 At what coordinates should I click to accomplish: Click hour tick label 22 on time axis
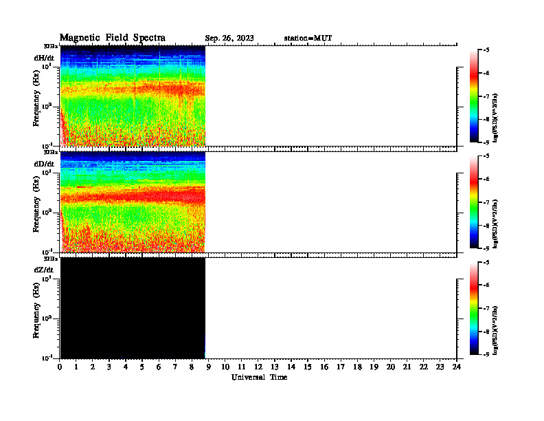coord(424,367)
